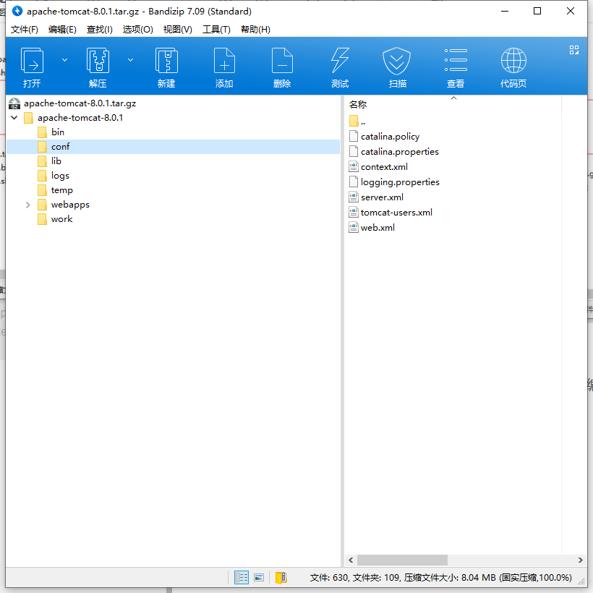Image resolution: width=593 pixels, height=593 pixels.
Task: Open the Tools (工具) menu
Action: pos(216,30)
